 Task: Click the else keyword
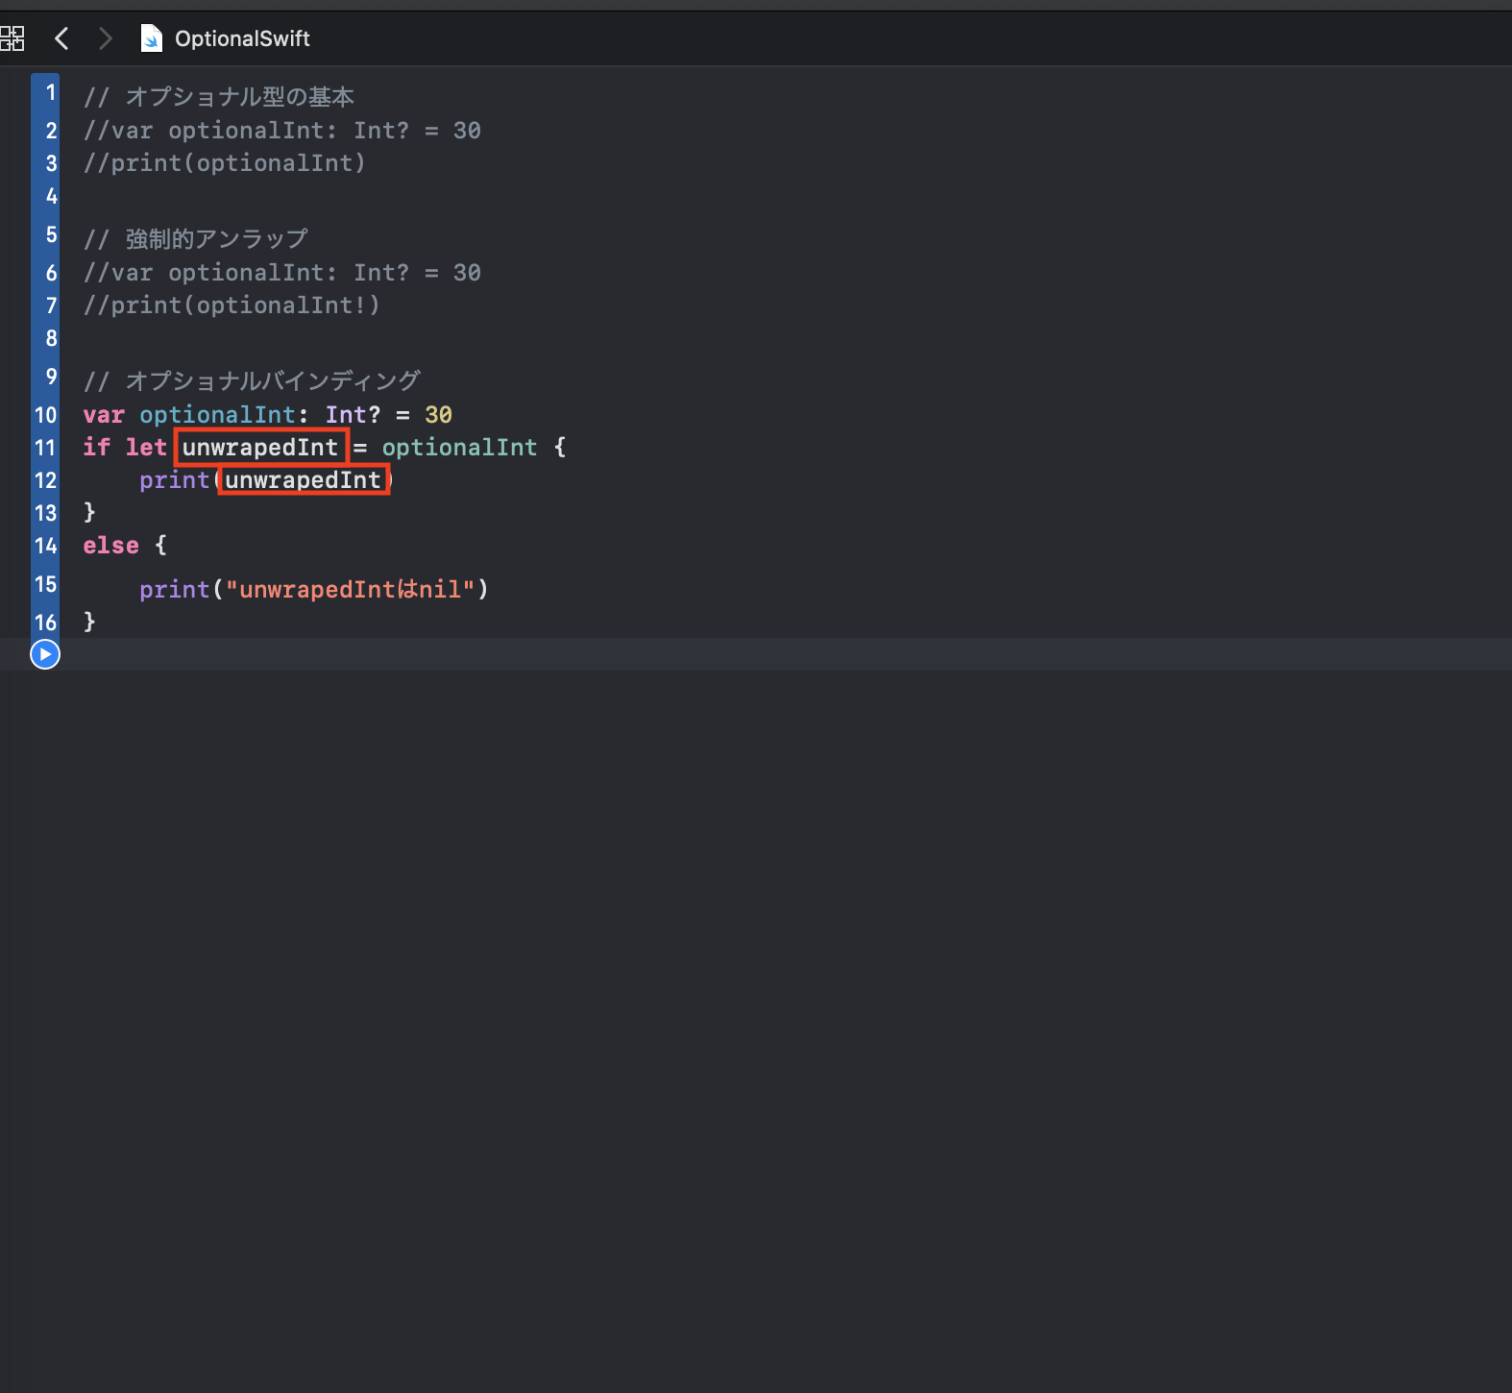[x=111, y=546]
